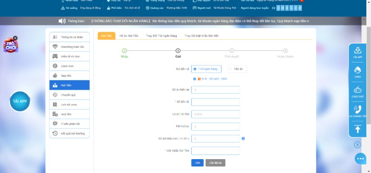This screenshot has height=173, width=371.
Task: Click Thương hiệu 123B header link
Action: [x=177, y=8]
